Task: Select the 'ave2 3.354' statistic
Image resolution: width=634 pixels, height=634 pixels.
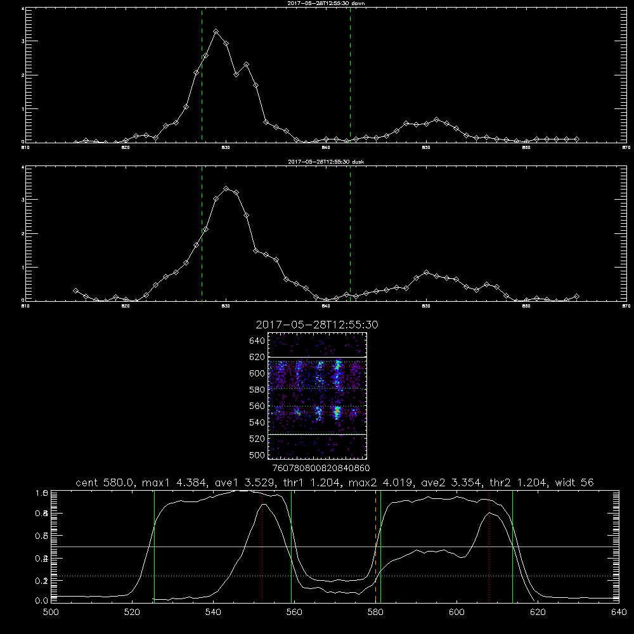Action: click(x=451, y=482)
